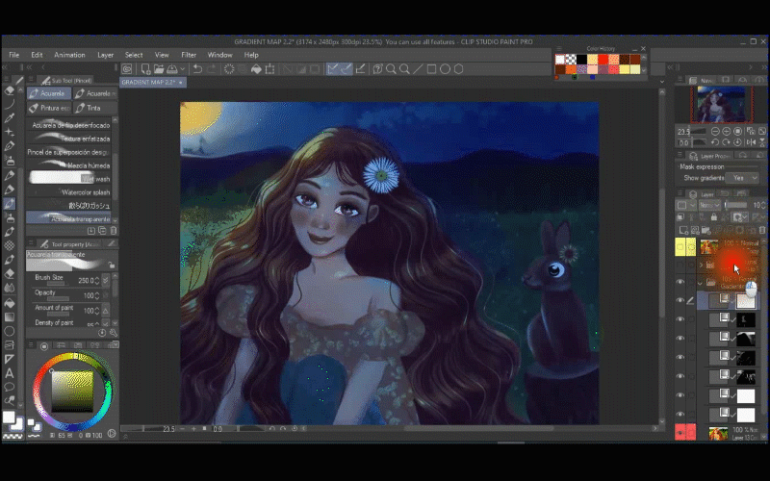Select the Fill bucket tool

pos(10,301)
